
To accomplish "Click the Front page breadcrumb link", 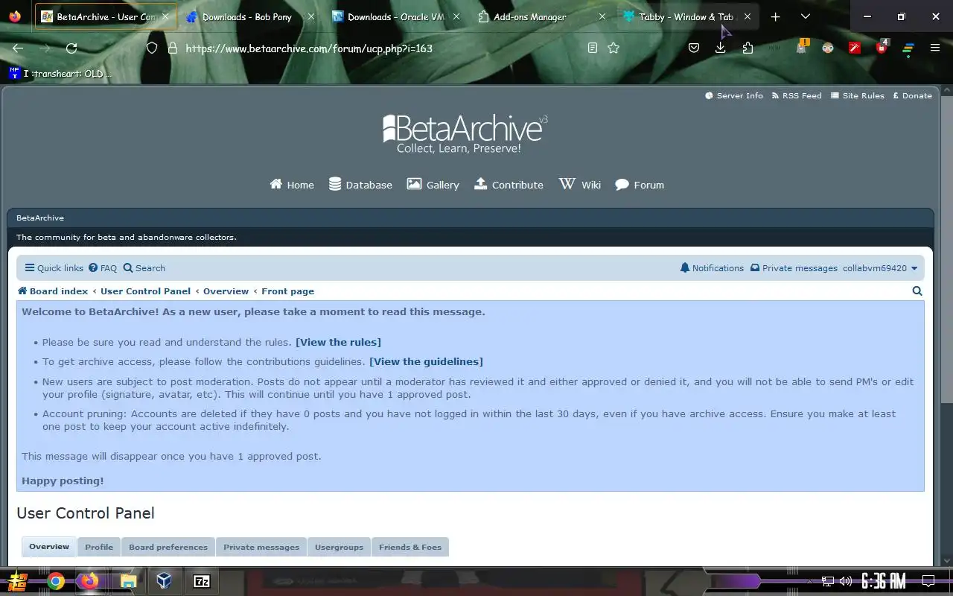I will pos(287,291).
